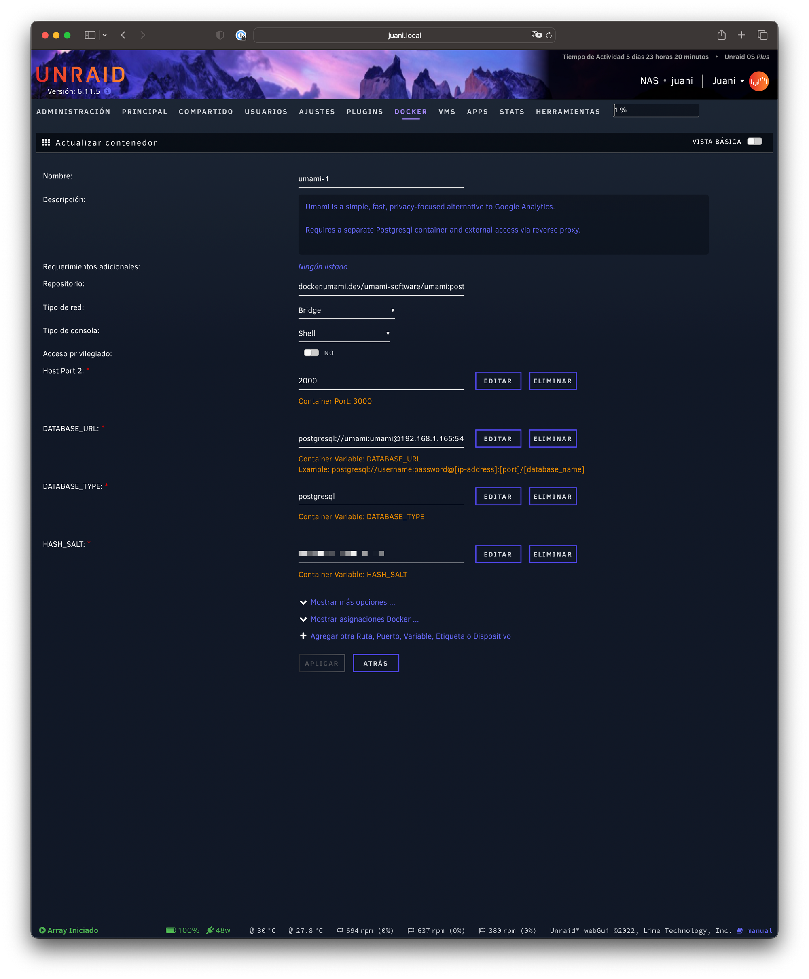Click Editar for DATABASE_URL

point(498,439)
